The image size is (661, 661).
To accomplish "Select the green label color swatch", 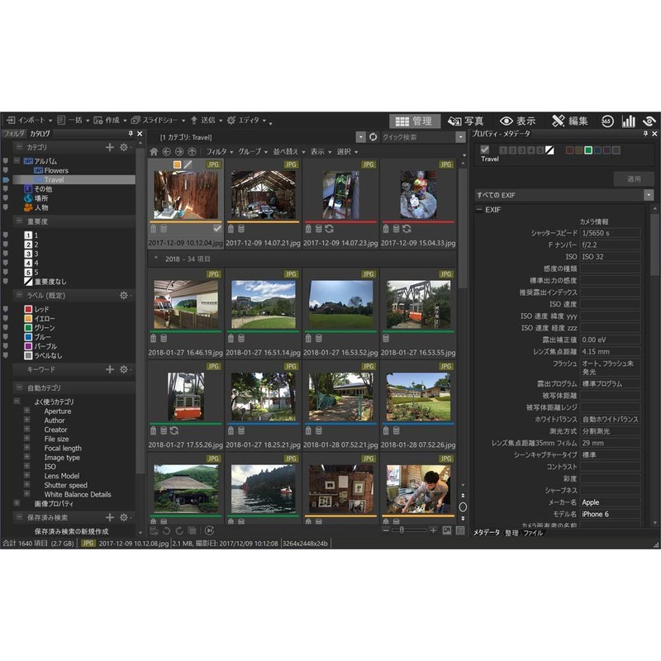I will [589, 150].
